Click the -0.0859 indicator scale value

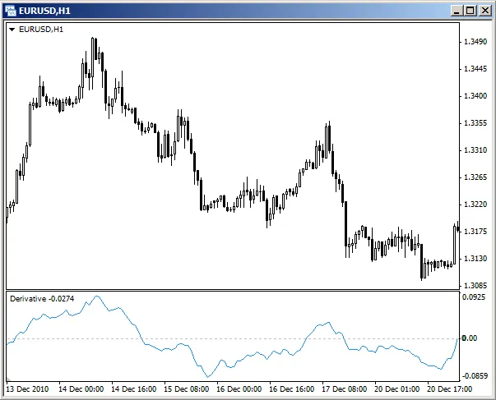tap(474, 375)
